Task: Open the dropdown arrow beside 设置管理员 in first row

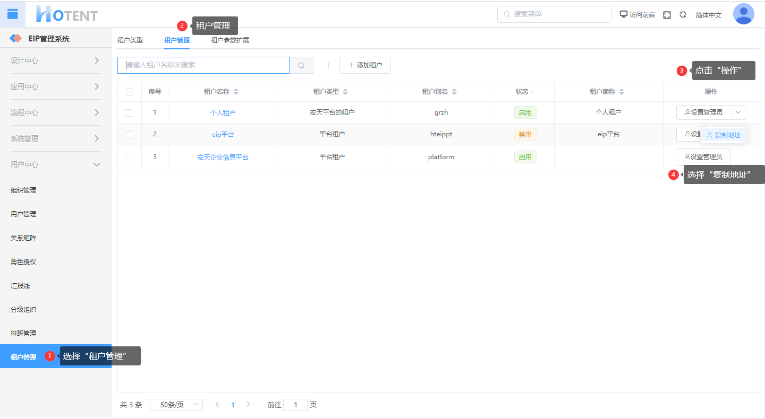Action: pyautogui.click(x=738, y=112)
